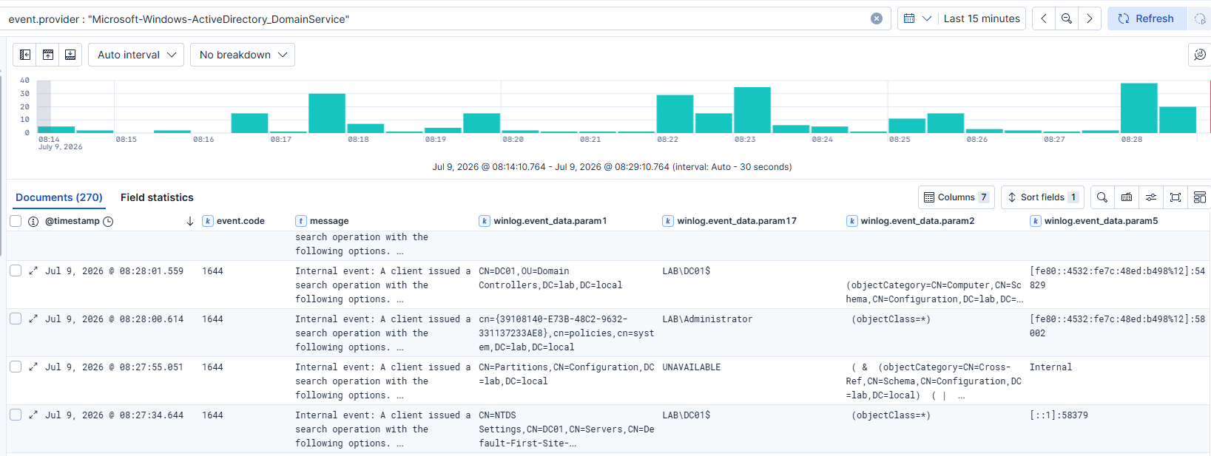The image size is (1211, 456).
Task: Select the row checkbox for 08:27:34.644
Action: tap(16, 415)
